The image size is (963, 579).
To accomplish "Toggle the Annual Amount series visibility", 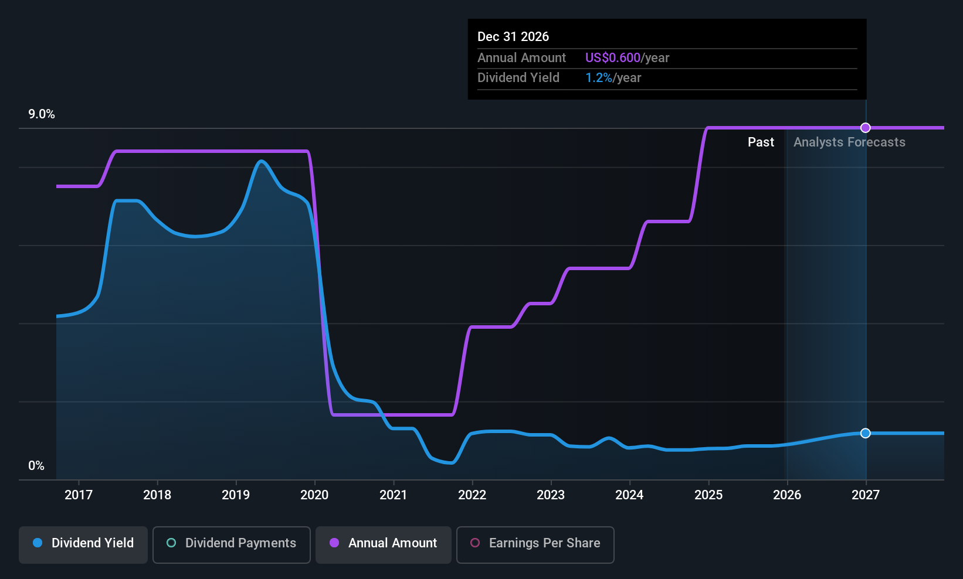I will point(383,544).
